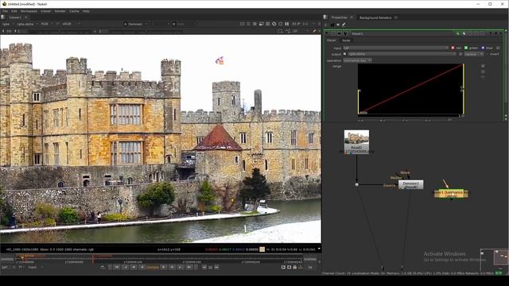Open the Keyer input channel dropdown
This screenshot has width=509, height=286.
396,48
